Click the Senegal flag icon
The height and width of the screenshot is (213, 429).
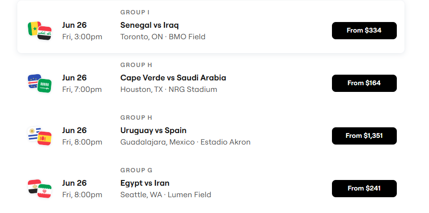(33, 28)
